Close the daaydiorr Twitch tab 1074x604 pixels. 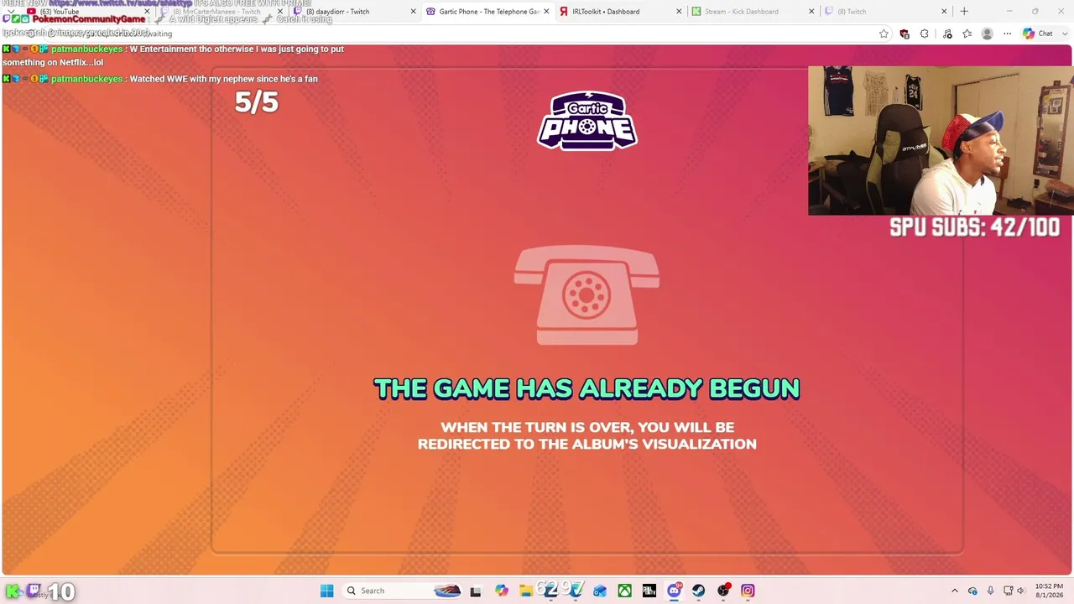413,12
